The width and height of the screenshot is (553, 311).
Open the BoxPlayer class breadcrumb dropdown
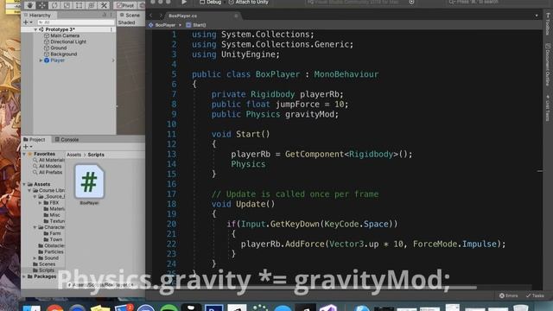point(165,25)
